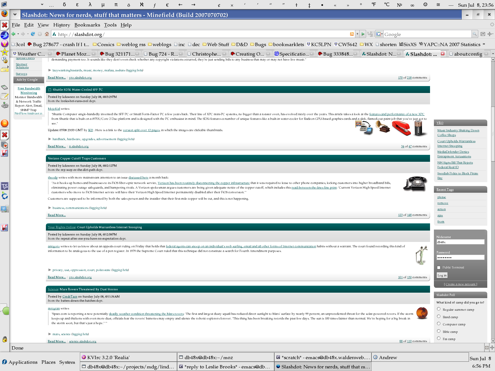This screenshot has width=495, height=371.
Task: Open the KVIrc launcher in left panel
Action: 5,44
